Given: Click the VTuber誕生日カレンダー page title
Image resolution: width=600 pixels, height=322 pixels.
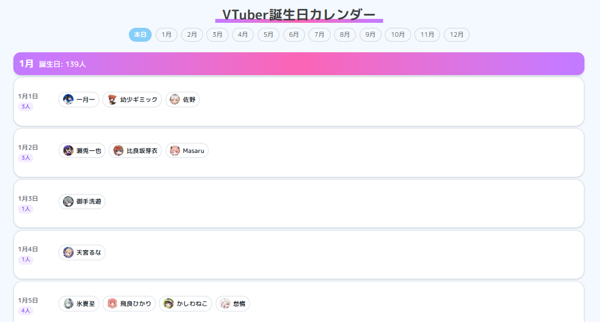Looking at the screenshot, I should point(299,15).
